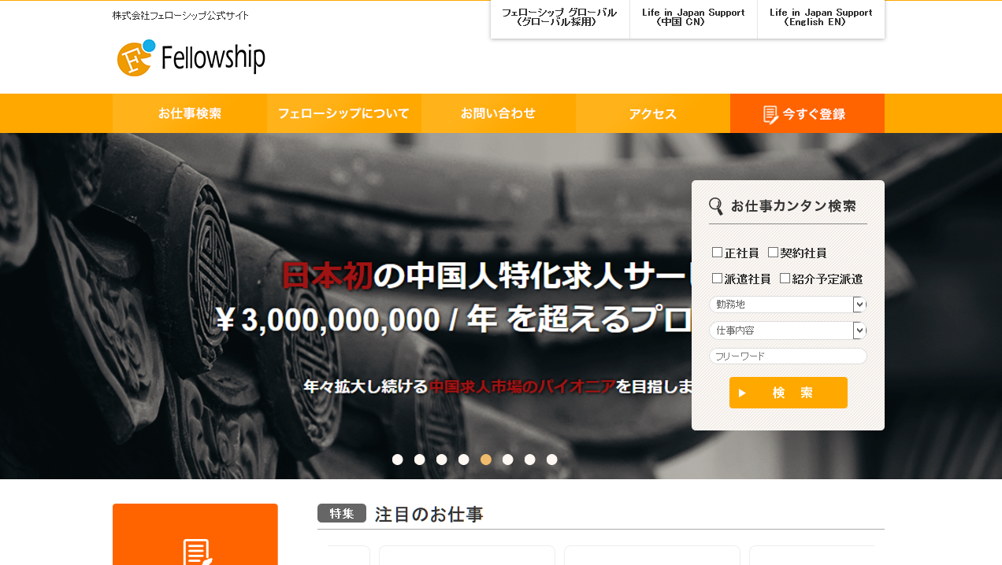Click the magnifier icon beside お仕事カンタン検索
Screen dimensions: 1002x565
click(x=716, y=206)
